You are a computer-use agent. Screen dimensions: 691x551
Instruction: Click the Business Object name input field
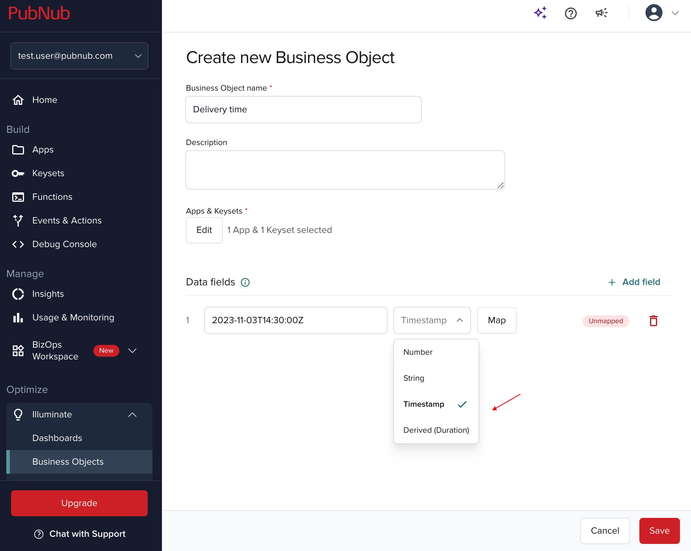(303, 110)
